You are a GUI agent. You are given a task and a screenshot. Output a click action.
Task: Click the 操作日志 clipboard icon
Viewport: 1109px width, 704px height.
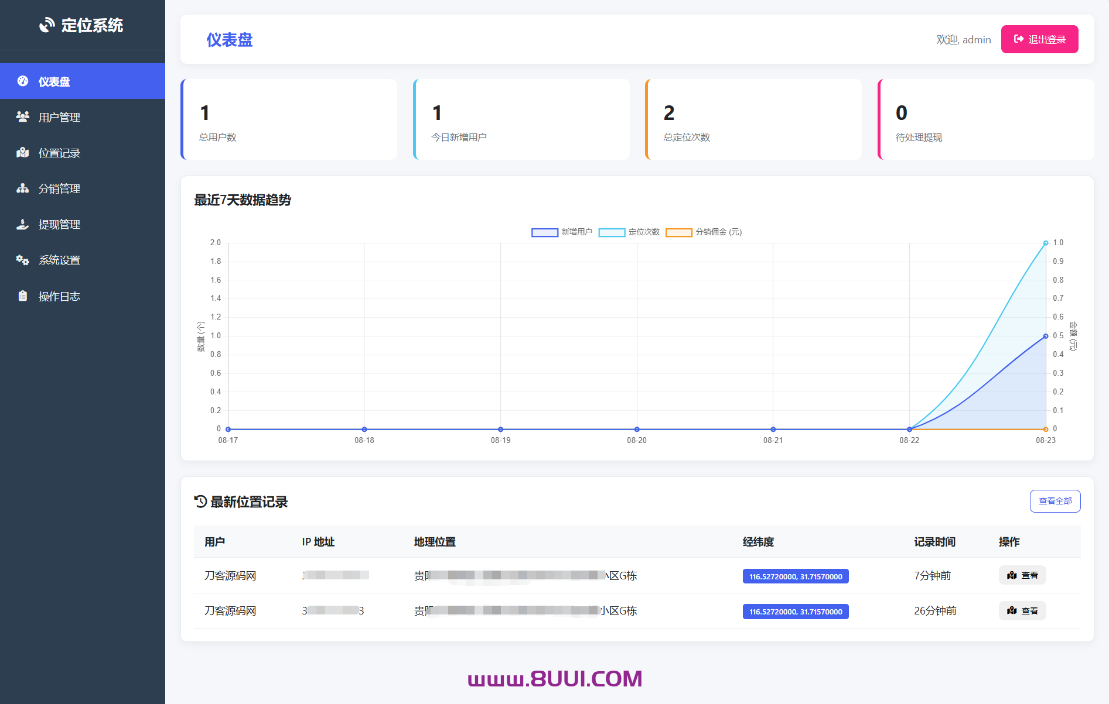(22, 296)
